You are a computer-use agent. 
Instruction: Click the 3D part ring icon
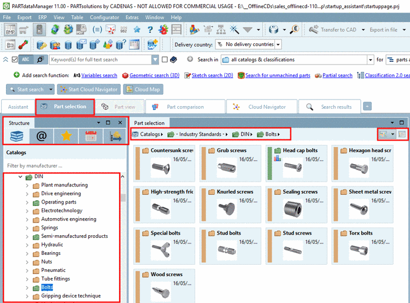tap(273, 30)
